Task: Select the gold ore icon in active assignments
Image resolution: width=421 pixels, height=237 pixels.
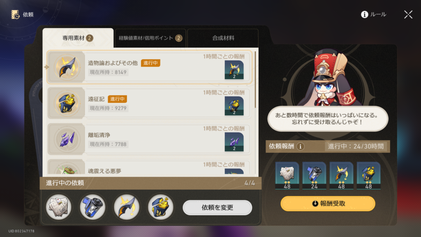Action: coord(161,207)
